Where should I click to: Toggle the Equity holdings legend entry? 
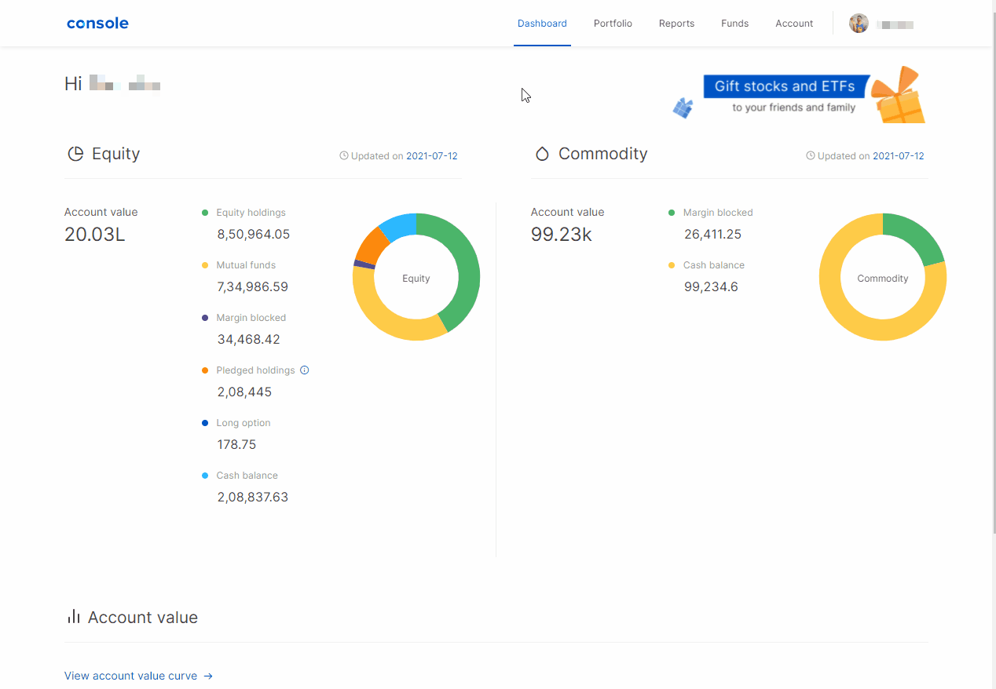[x=251, y=212]
